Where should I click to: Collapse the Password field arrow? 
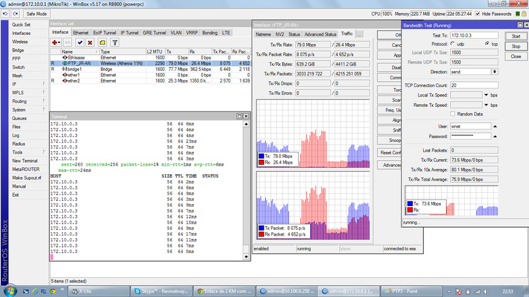(495, 137)
